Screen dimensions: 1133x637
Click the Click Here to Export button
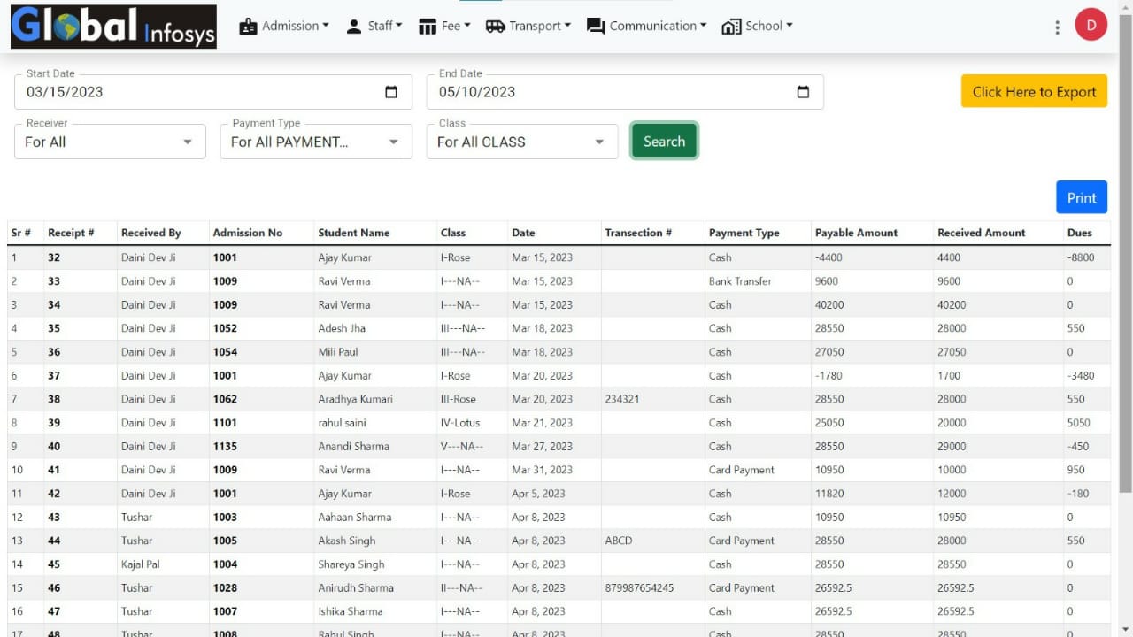coord(1034,91)
